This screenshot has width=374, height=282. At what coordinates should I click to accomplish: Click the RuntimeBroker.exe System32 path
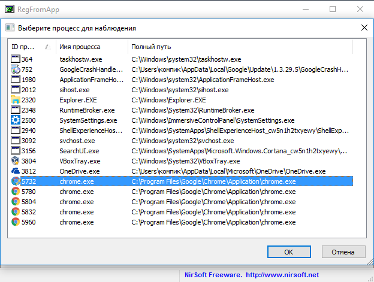[x=193, y=110]
